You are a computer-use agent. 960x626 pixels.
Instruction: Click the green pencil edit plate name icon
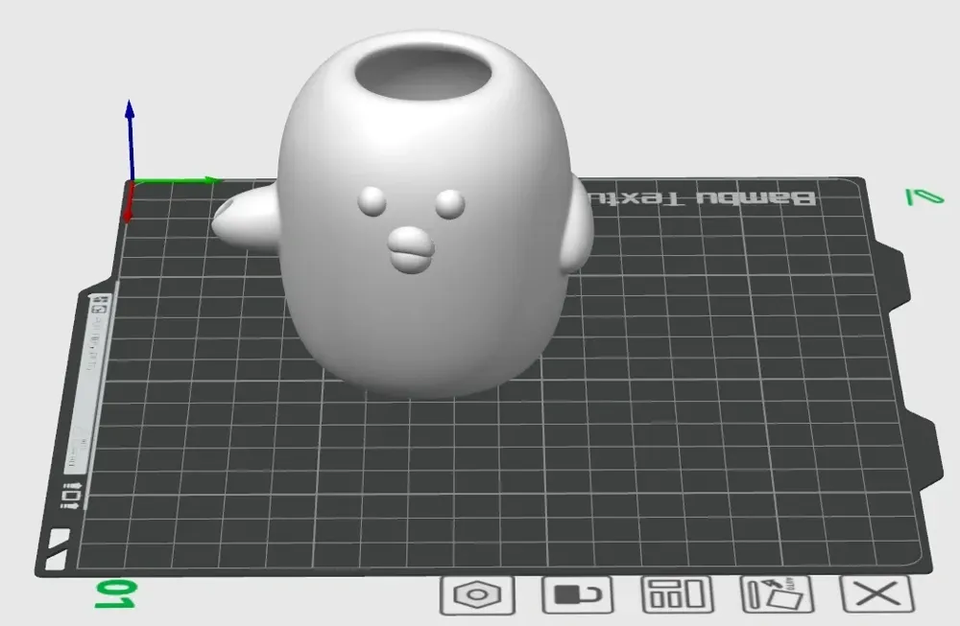click(924, 197)
